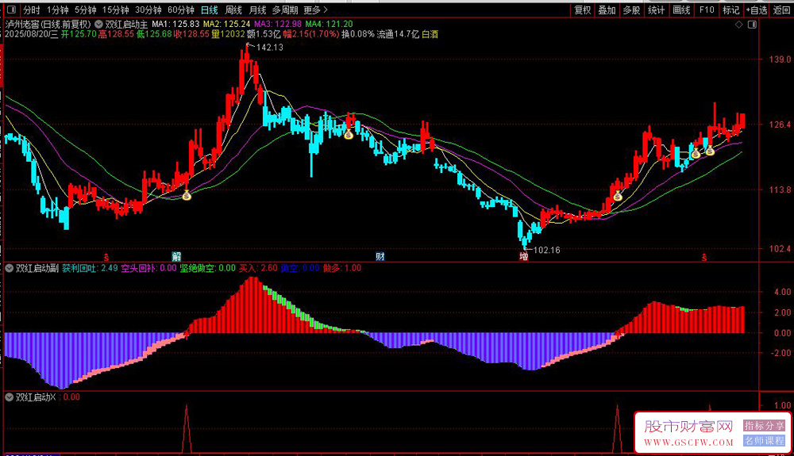This screenshot has height=456, width=794.
Task: Click the MA1: 125.83 value
Action: pyautogui.click(x=175, y=25)
